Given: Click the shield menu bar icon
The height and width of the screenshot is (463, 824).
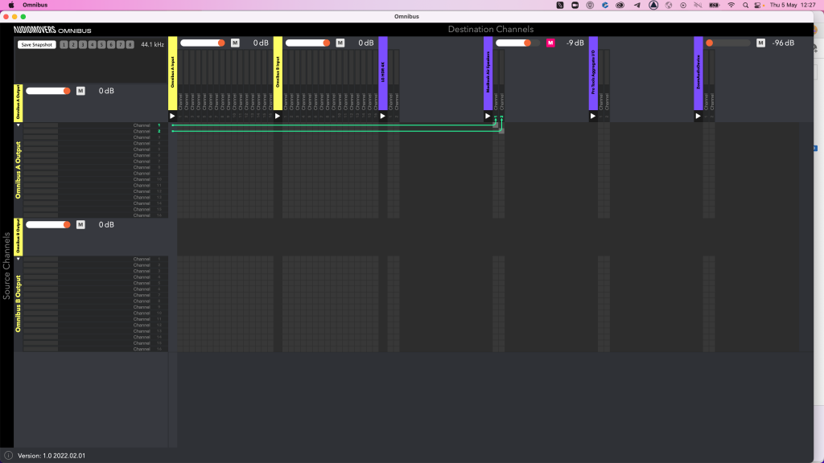Looking at the screenshot, I should [x=590, y=6].
